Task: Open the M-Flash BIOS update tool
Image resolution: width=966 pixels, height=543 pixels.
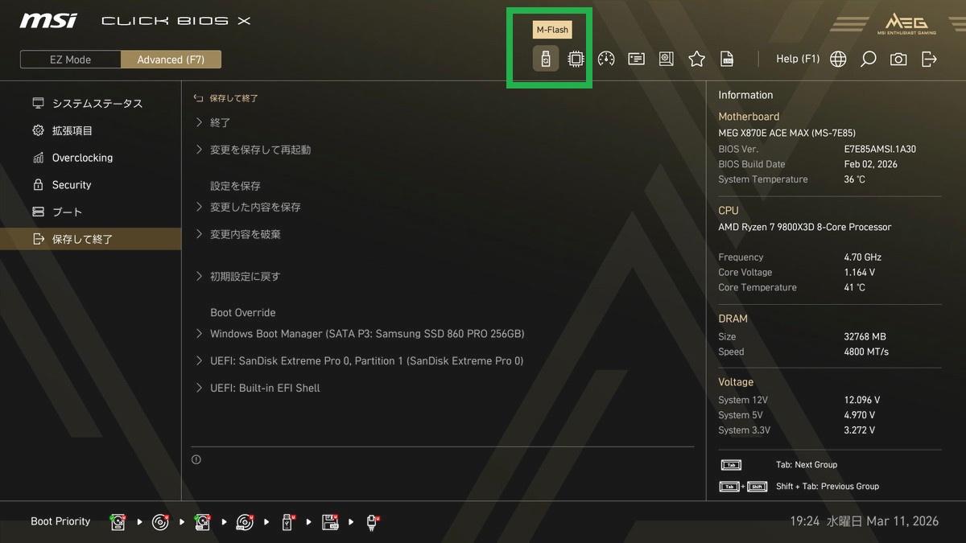Action: pyautogui.click(x=546, y=59)
